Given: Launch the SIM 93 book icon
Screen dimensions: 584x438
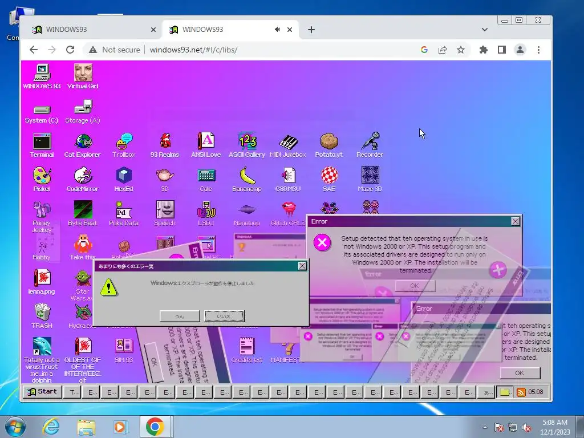Looking at the screenshot, I should [124, 346].
